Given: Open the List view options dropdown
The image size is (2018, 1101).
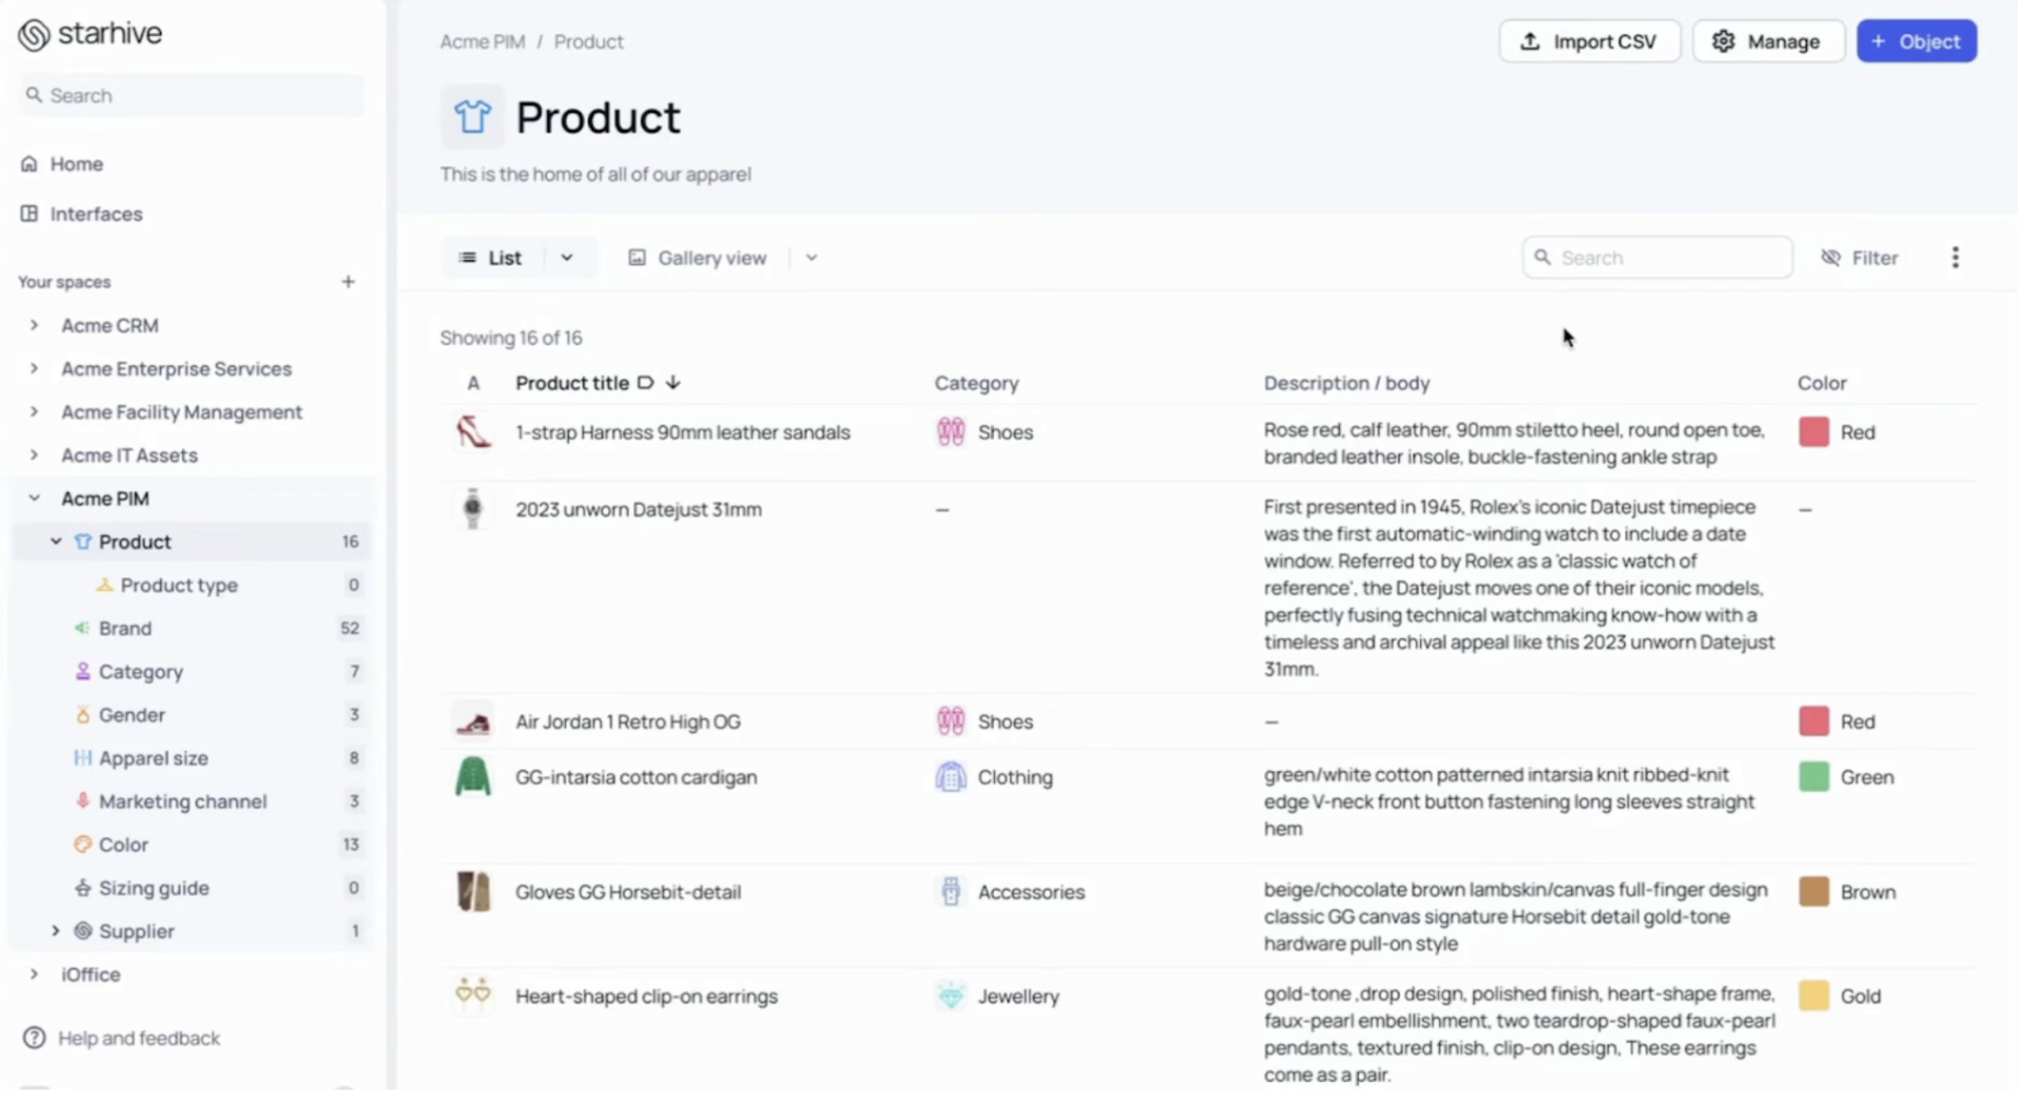Looking at the screenshot, I should (x=567, y=257).
